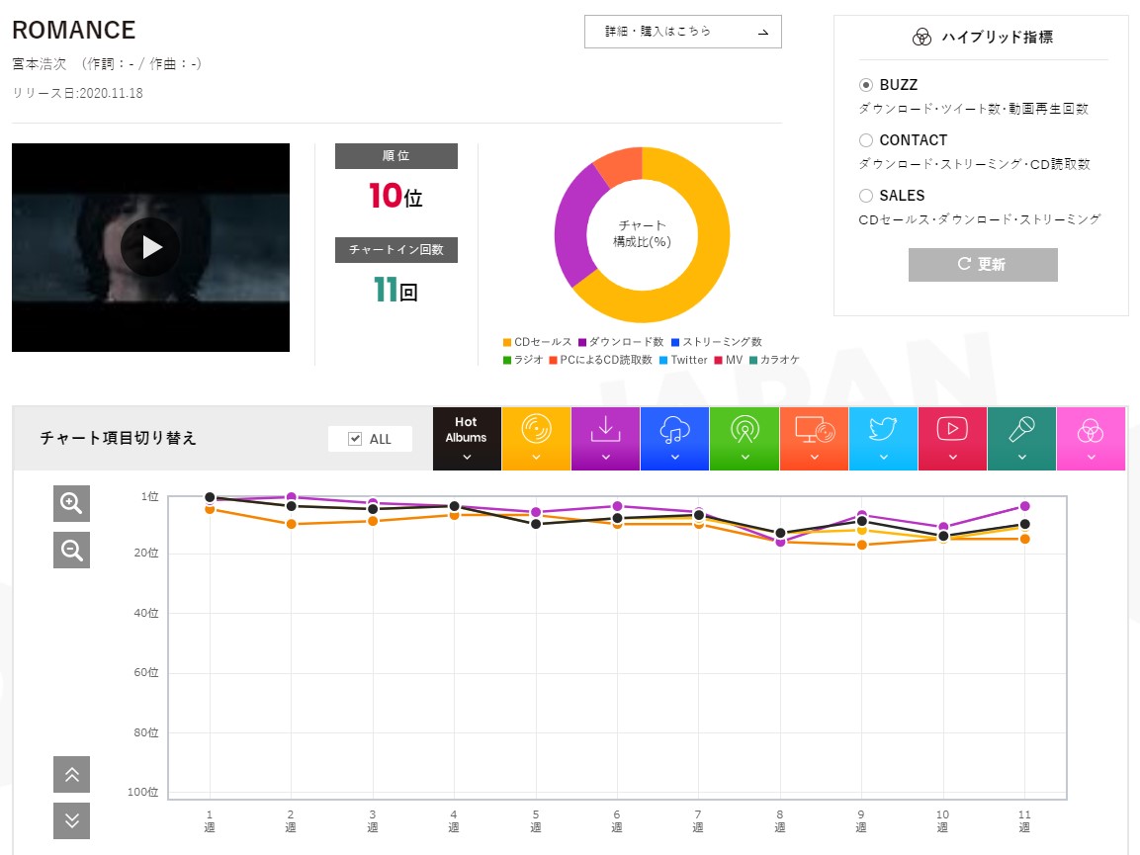Image resolution: width=1140 pixels, height=855 pixels.
Task: Click the artist name 宮本浩次
Action: tap(40, 64)
